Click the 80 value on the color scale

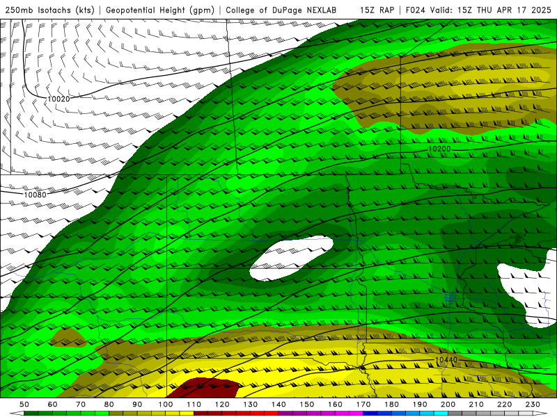109,404
